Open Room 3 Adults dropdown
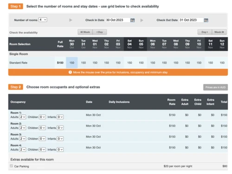The width and height of the screenshot is (232, 174). point(22,139)
